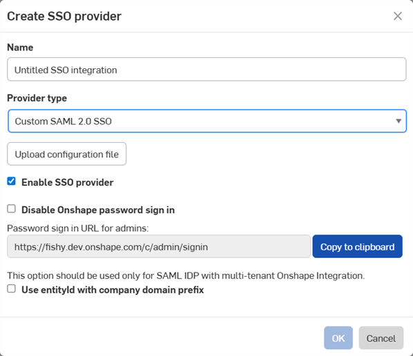Click the admin sign in URL field
The height and width of the screenshot is (356, 413).
click(x=159, y=246)
